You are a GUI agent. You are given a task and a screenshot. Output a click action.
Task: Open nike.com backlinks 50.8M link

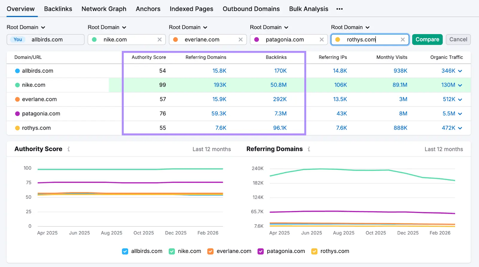[278, 85]
